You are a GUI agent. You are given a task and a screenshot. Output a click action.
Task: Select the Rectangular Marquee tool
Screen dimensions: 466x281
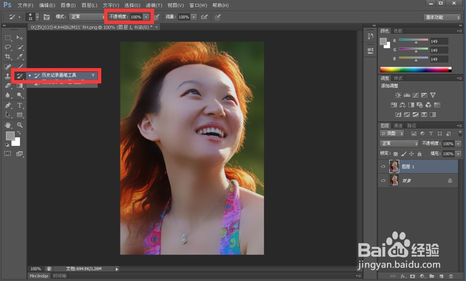[8, 38]
